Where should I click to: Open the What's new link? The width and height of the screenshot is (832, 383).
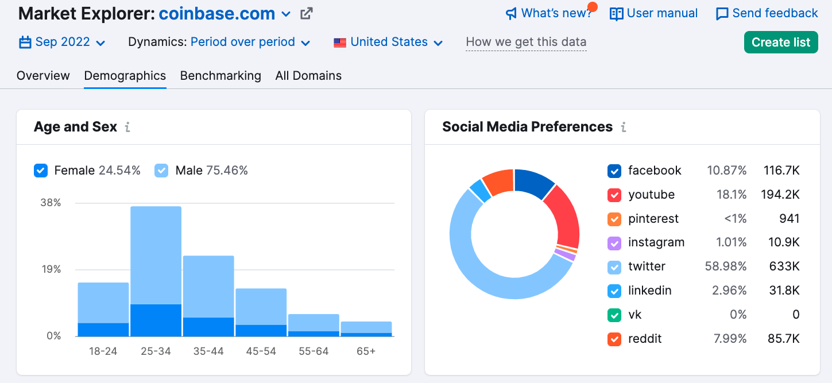[x=548, y=13]
